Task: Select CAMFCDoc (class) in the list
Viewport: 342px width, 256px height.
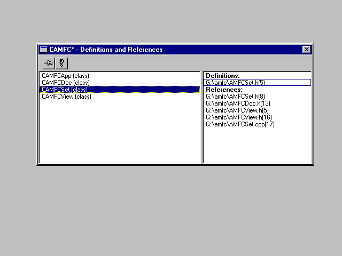Action: [x=65, y=83]
